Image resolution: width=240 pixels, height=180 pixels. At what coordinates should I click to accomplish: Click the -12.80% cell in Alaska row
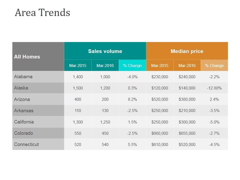214,88
